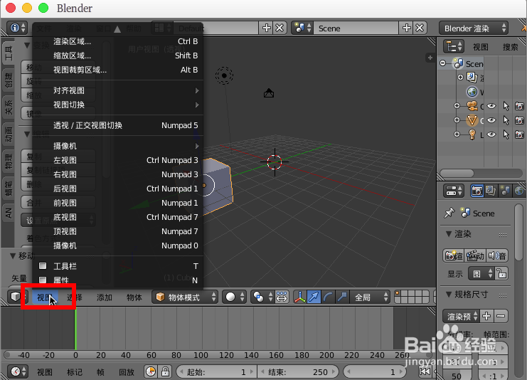The image size is (527, 380).
Task: Expand the Cameras submenu
Action: coord(118,146)
